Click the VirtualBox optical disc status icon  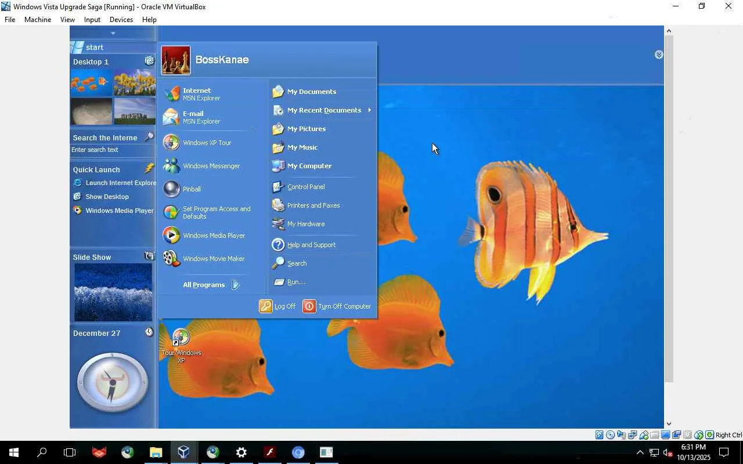click(611, 435)
